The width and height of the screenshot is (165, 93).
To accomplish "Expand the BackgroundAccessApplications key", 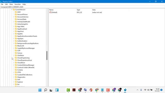I will tap(14, 43).
